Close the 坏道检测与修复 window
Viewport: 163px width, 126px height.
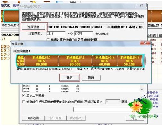pos(141,5)
